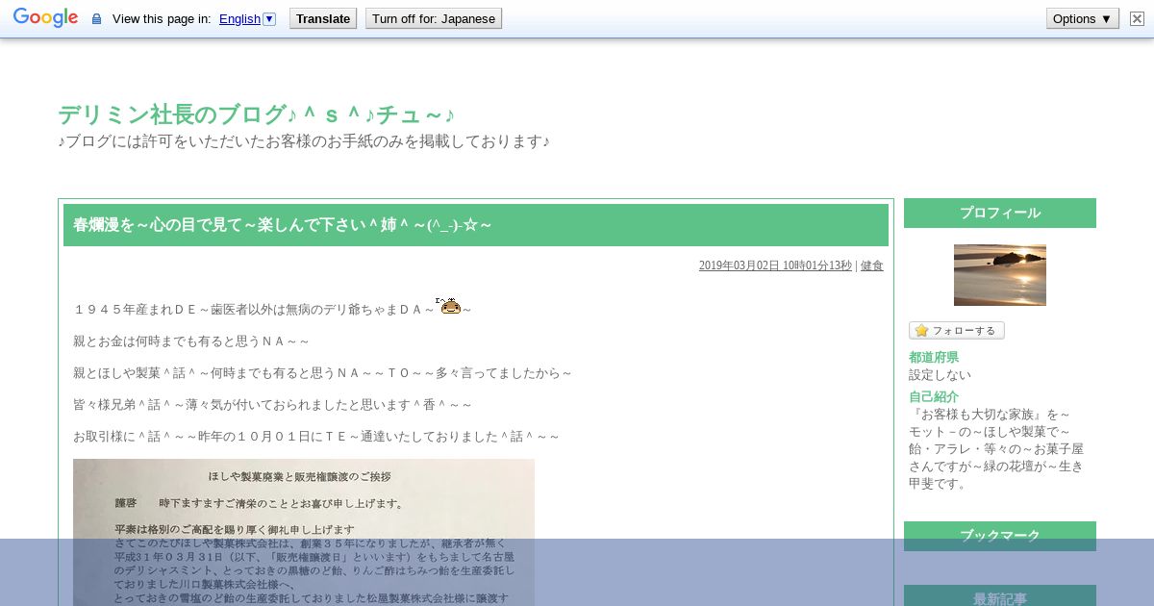Click the small face emoji icon in post

pyautogui.click(x=449, y=306)
